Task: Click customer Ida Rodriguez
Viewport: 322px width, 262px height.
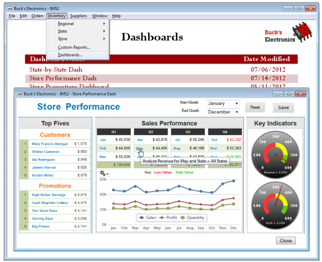Action: click(x=43, y=160)
